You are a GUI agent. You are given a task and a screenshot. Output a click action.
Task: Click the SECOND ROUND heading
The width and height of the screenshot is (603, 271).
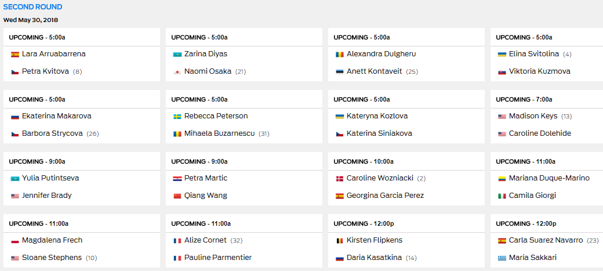click(x=32, y=7)
